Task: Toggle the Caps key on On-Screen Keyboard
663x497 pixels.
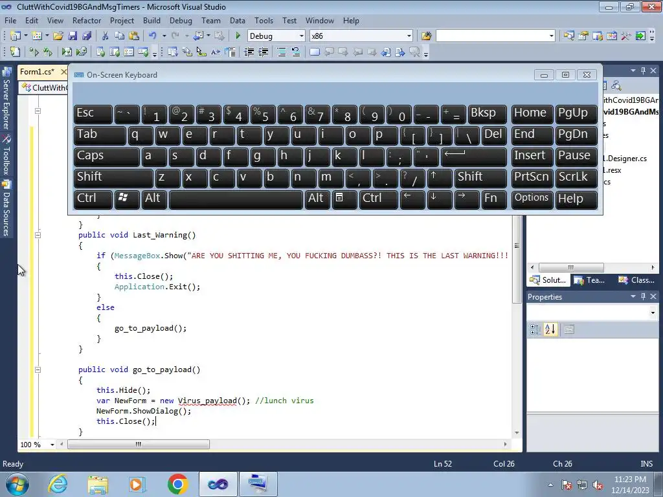Action: pyautogui.click(x=106, y=156)
